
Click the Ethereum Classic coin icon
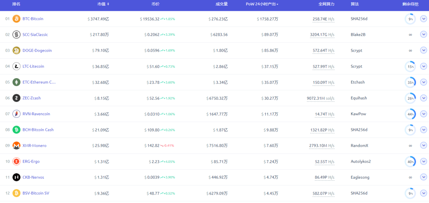pos(16,82)
